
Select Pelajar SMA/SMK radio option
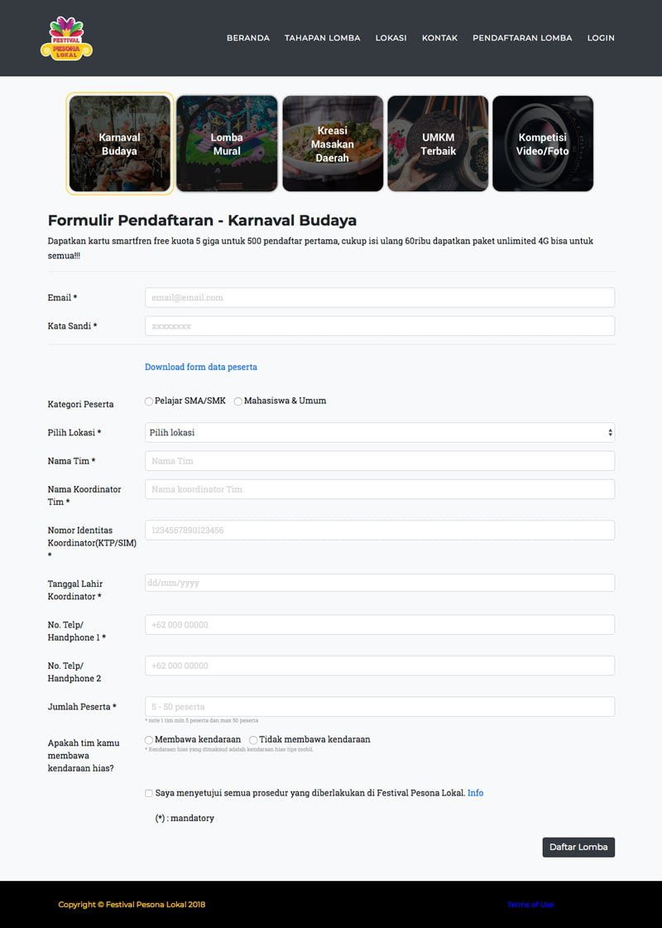click(x=149, y=401)
